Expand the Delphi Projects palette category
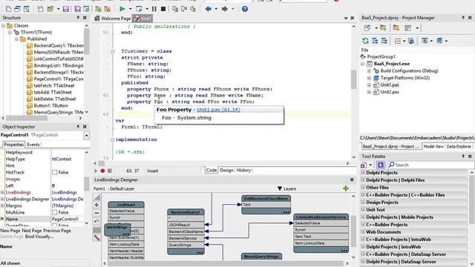475x267 pixels. tap(363, 173)
